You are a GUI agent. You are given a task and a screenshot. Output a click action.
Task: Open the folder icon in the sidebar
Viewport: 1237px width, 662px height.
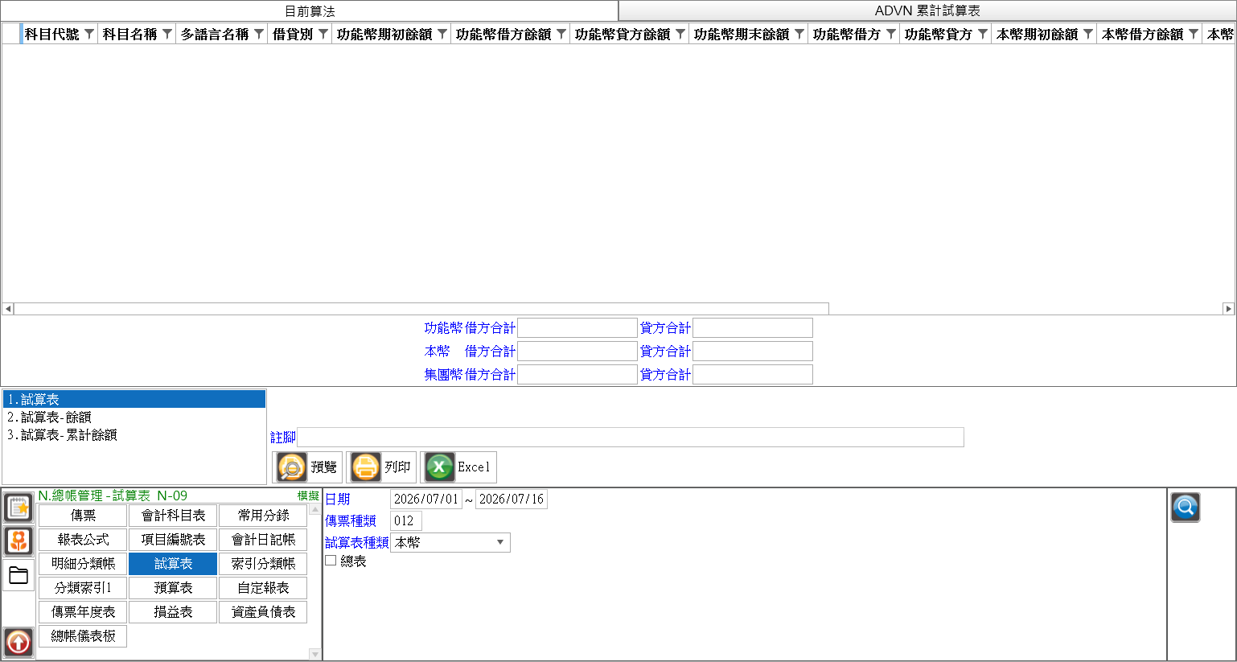tap(18, 575)
